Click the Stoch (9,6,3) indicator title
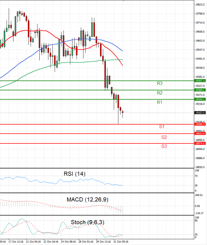 coord(88,222)
